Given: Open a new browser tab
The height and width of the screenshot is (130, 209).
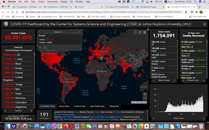Looking at the screenshot, I should [x=200, y=7].
